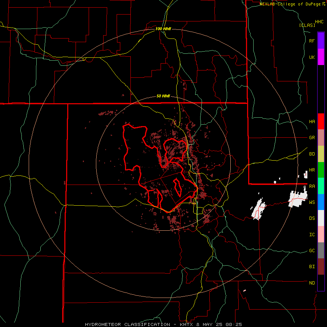Image resolution: width=327 pixels, height=327 pixels.
Task: Click the IC pink legend color swatch
Action: (x=321, y=234)
